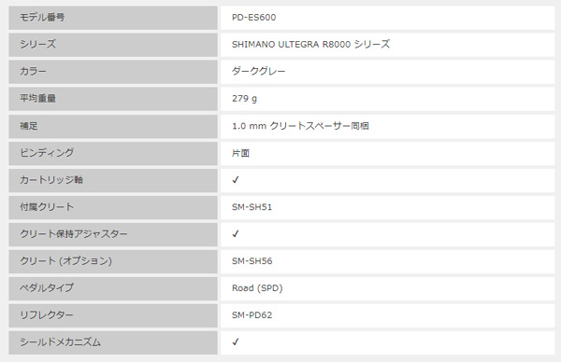Click the 片面 binding value
Viewport: 561px width, 362px height.
[x=240, y=153]
